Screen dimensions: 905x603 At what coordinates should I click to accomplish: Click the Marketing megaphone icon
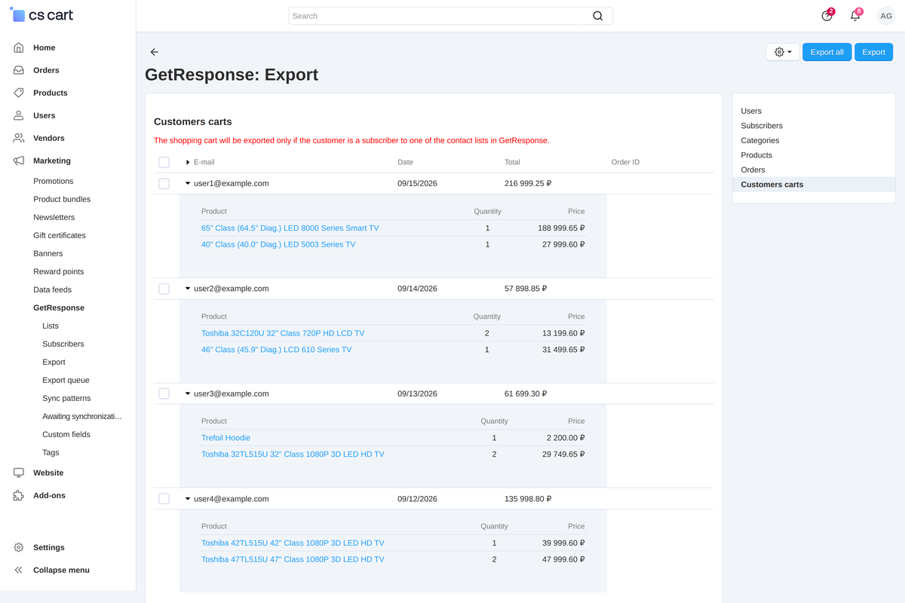point(19,161)
